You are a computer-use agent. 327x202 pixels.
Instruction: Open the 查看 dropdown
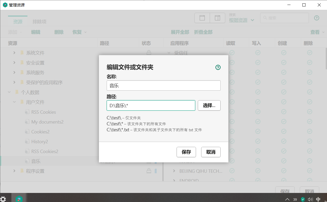[317, 32]
